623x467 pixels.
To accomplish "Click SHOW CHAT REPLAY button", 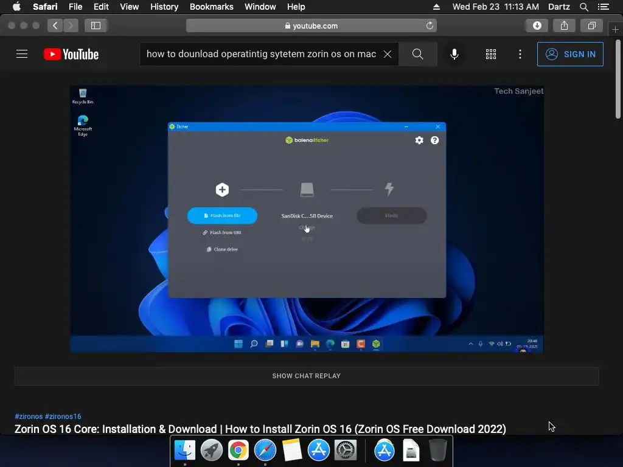I will (307, 376).
